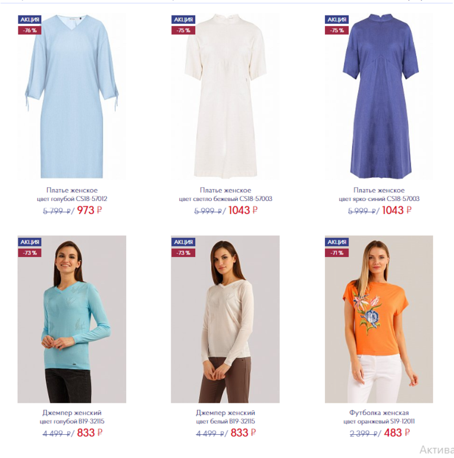Click the АКЦИЯ badge on orange t-shirt
This screenshot has width=454, height=458.
337,242
